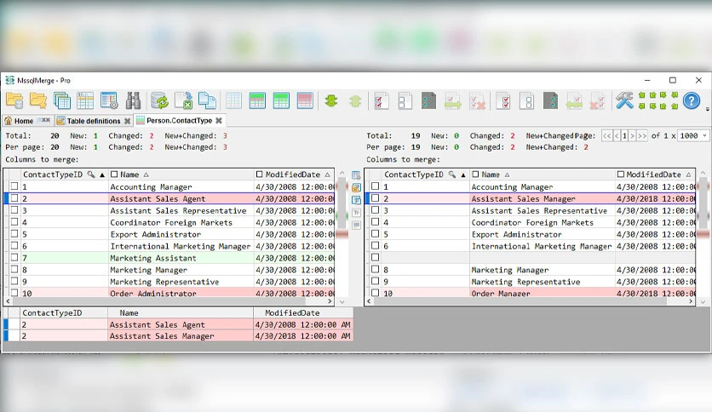
Task: Click the merge-left green arrow document icon
Action: [x=574, y=100]
